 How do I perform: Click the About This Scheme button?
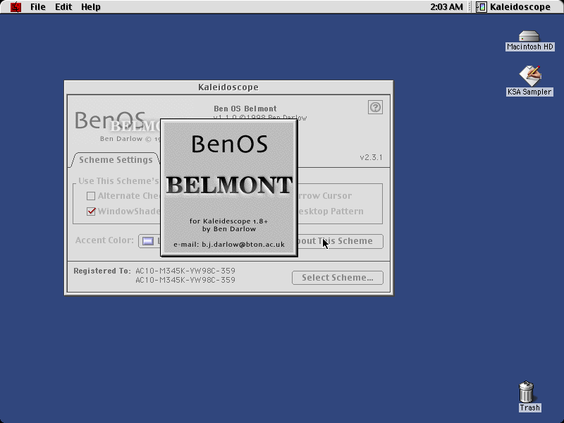click(341, 241)
